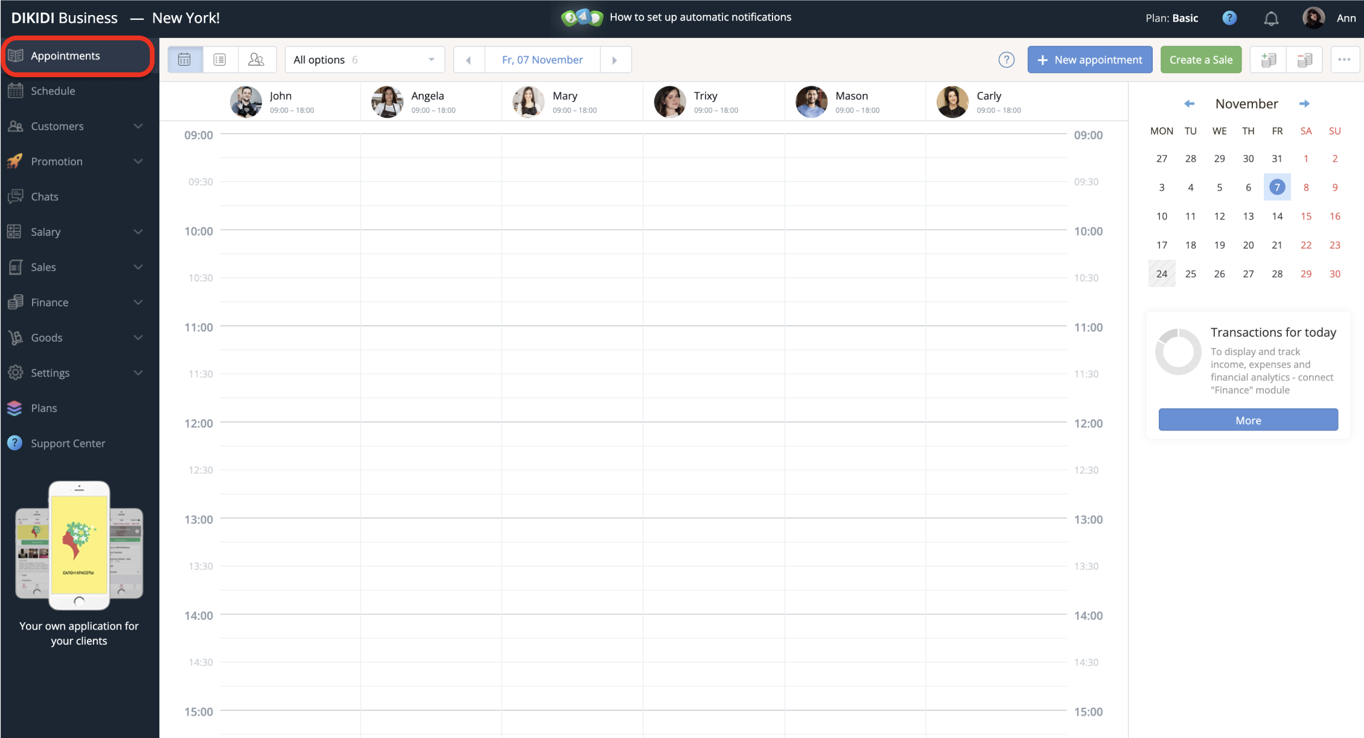Click the notification bell icon

1271,18
